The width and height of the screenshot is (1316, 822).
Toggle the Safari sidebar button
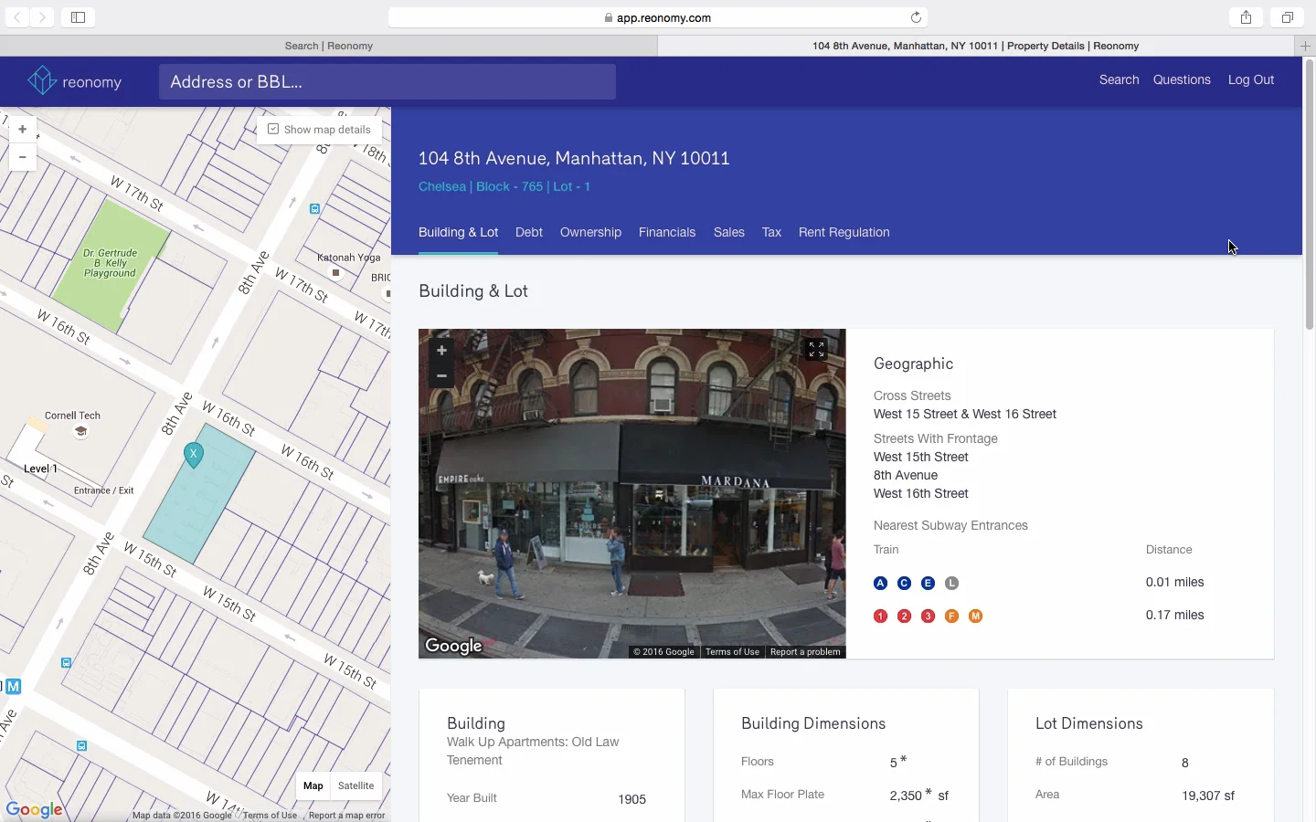click(79, 17)
